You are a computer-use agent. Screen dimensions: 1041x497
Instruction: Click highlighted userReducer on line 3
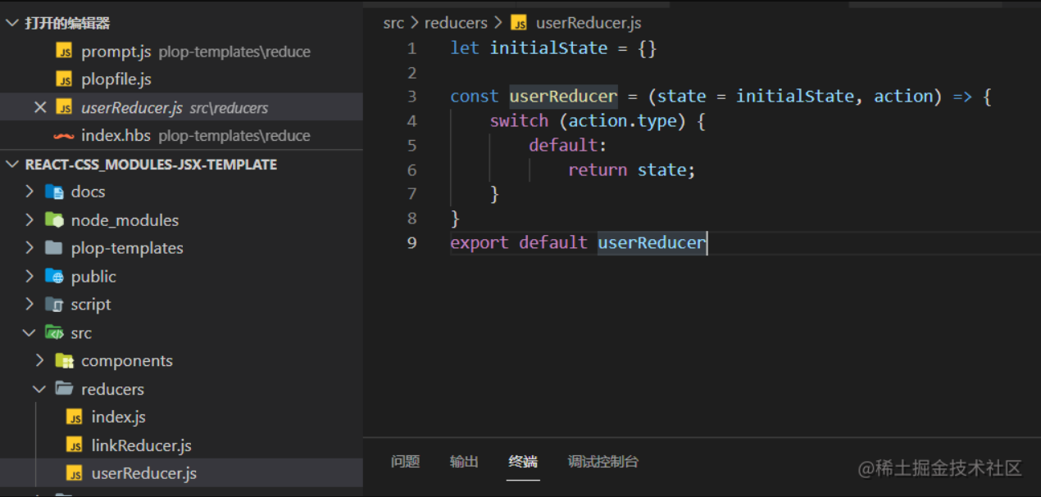(563, 97)
